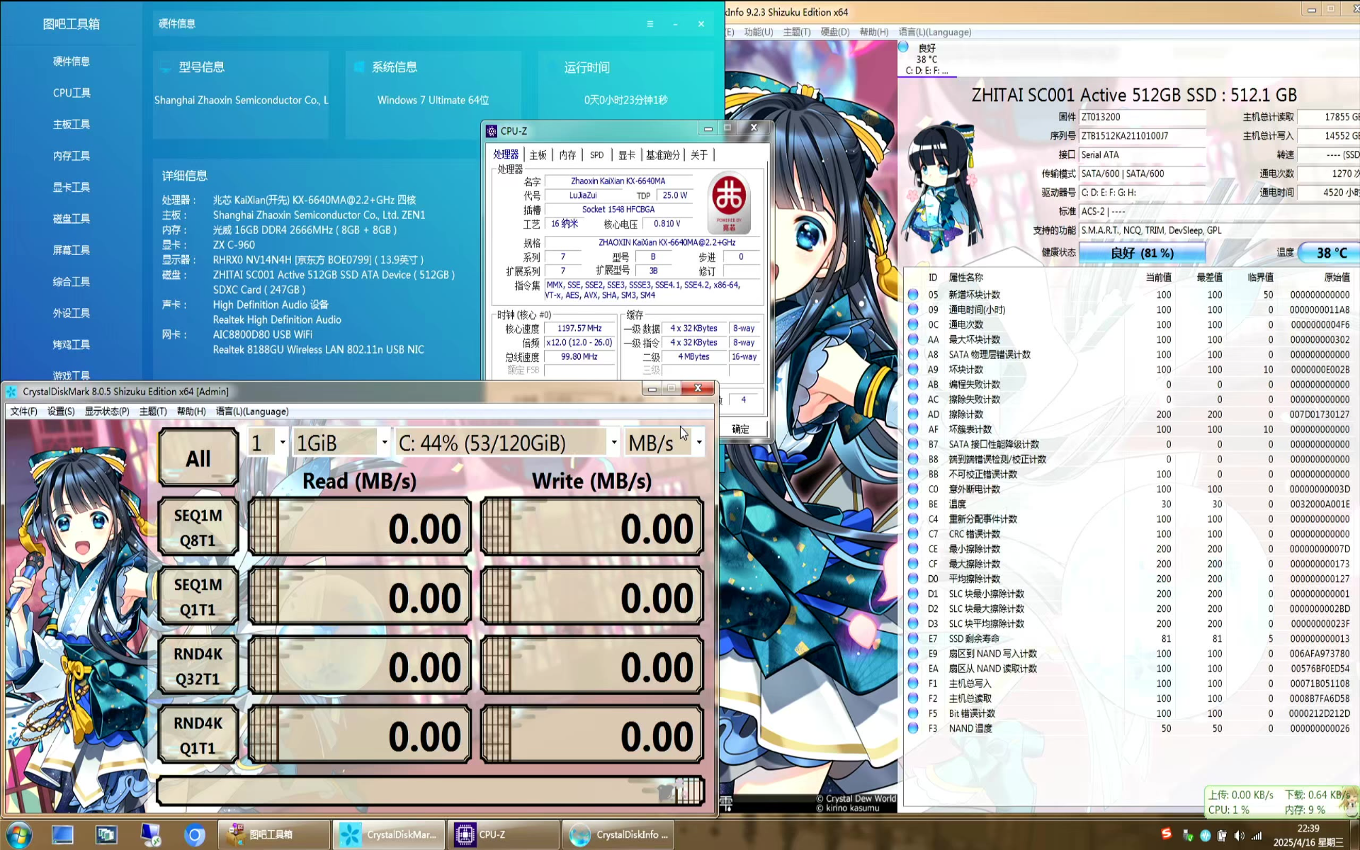
Task: Open 显示状态(P) menu in CrystalDiskMark
Action: (107, 411)
